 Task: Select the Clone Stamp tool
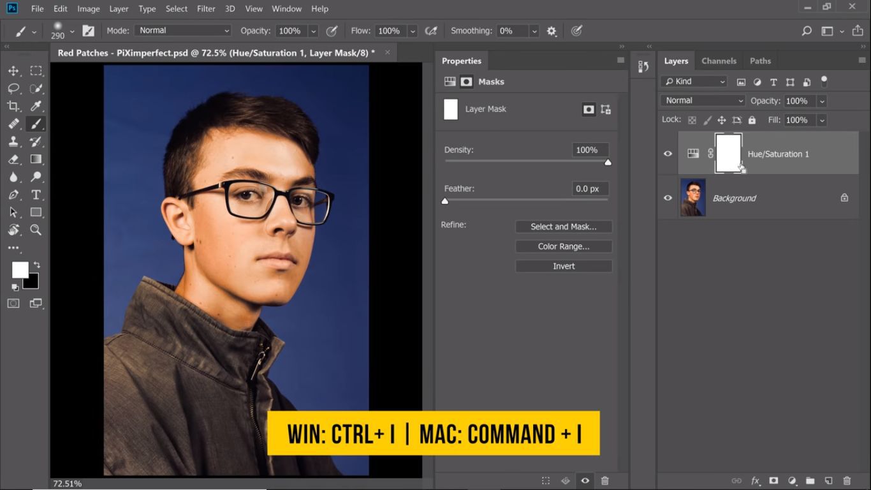coord(13,142)
